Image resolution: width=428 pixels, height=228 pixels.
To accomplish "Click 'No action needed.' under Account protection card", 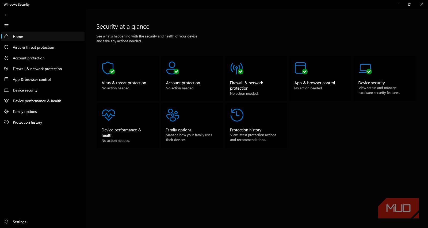I will (180, 88).
